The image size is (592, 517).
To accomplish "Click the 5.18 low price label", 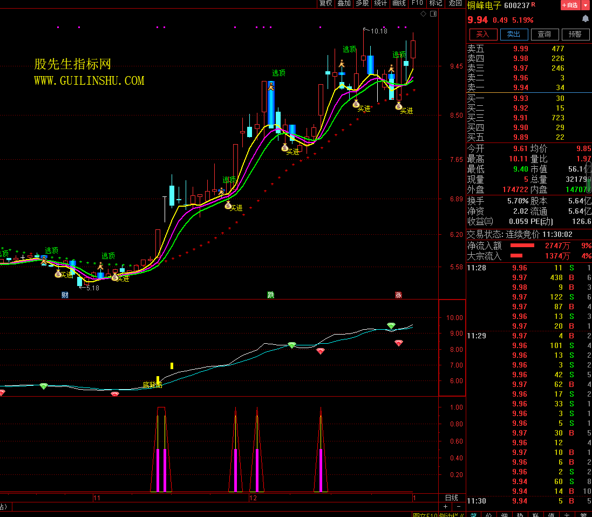I will (92, 288).
